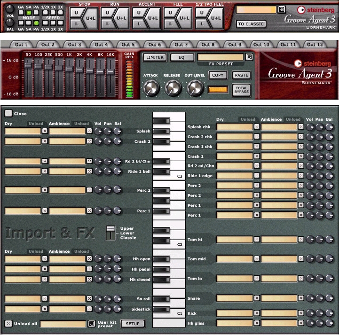Click the Hh open dry unload X
This screenshot has height=335, width=339.
click(x=45, y=258)
